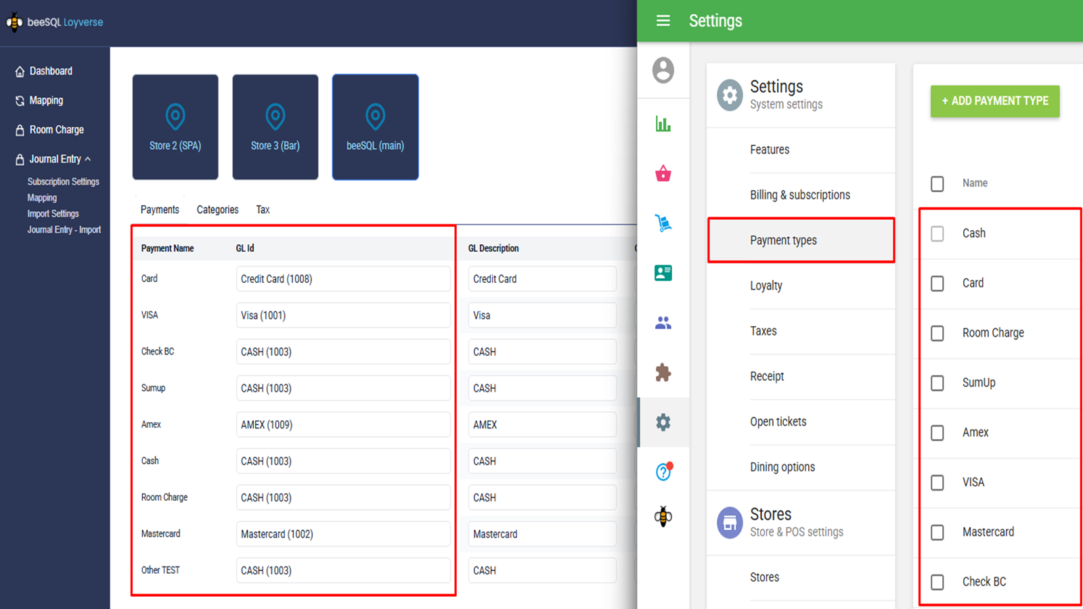Open the integrations puzzle piece icon
Image resolution: width=1083 pixels, height=609 pixels.
tap(663, 372)
